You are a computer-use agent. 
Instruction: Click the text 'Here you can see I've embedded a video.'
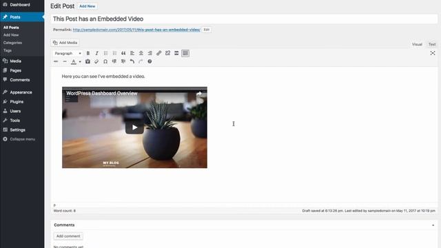pos(103,76)
